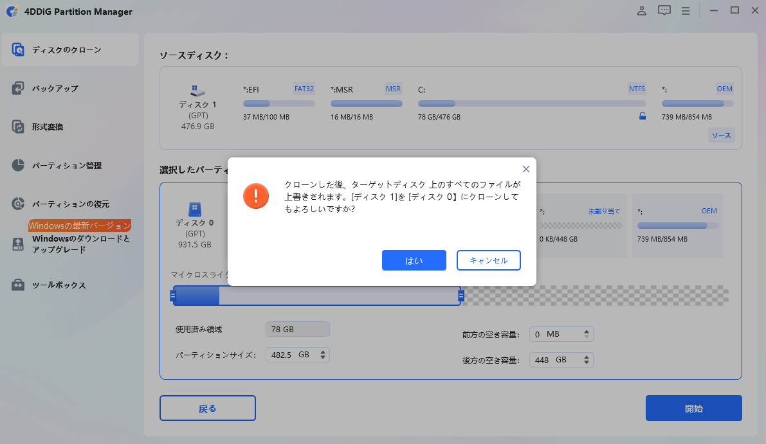Click the user account icon in title bar
The image size is (766, 444).
click(641, 11)
